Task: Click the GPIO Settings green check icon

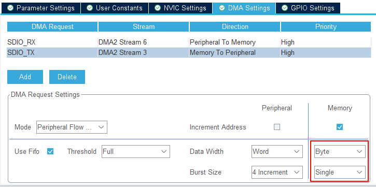Action: [x=285, y=8]
